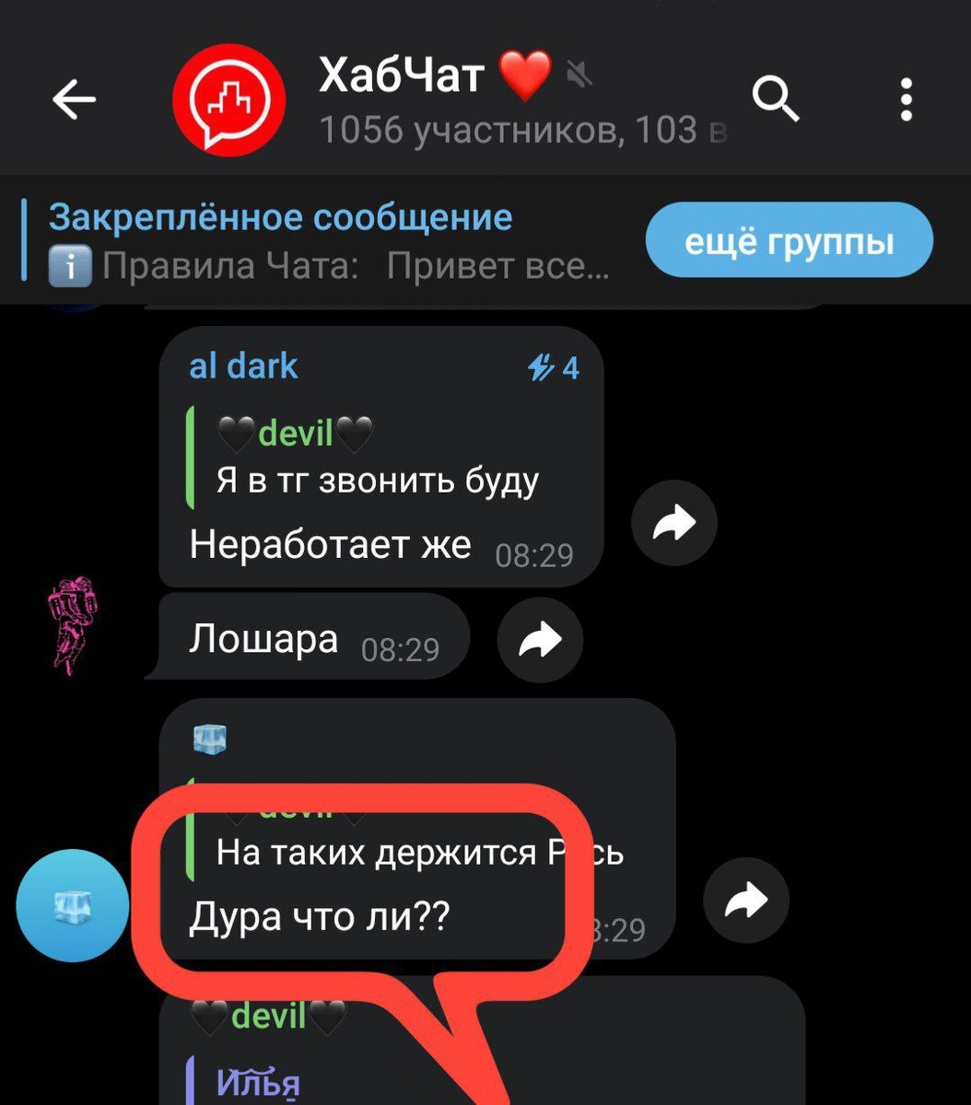Click sender name 'al dark'
This screenshot has height=1105, width=971.
[243, 366]
